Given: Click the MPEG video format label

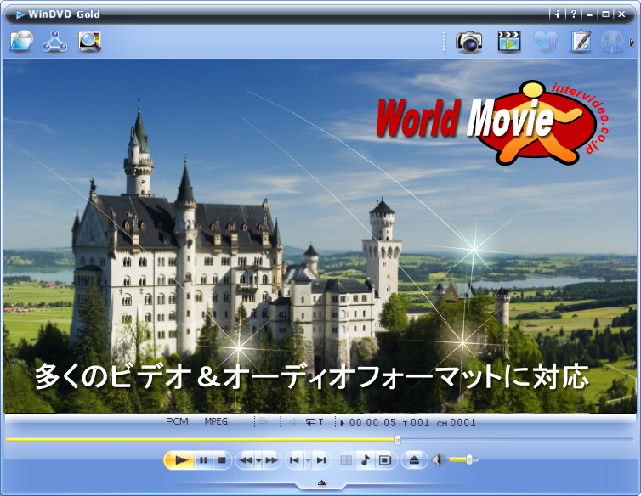Looking at the screenshot, I should [x=216, y=421].
